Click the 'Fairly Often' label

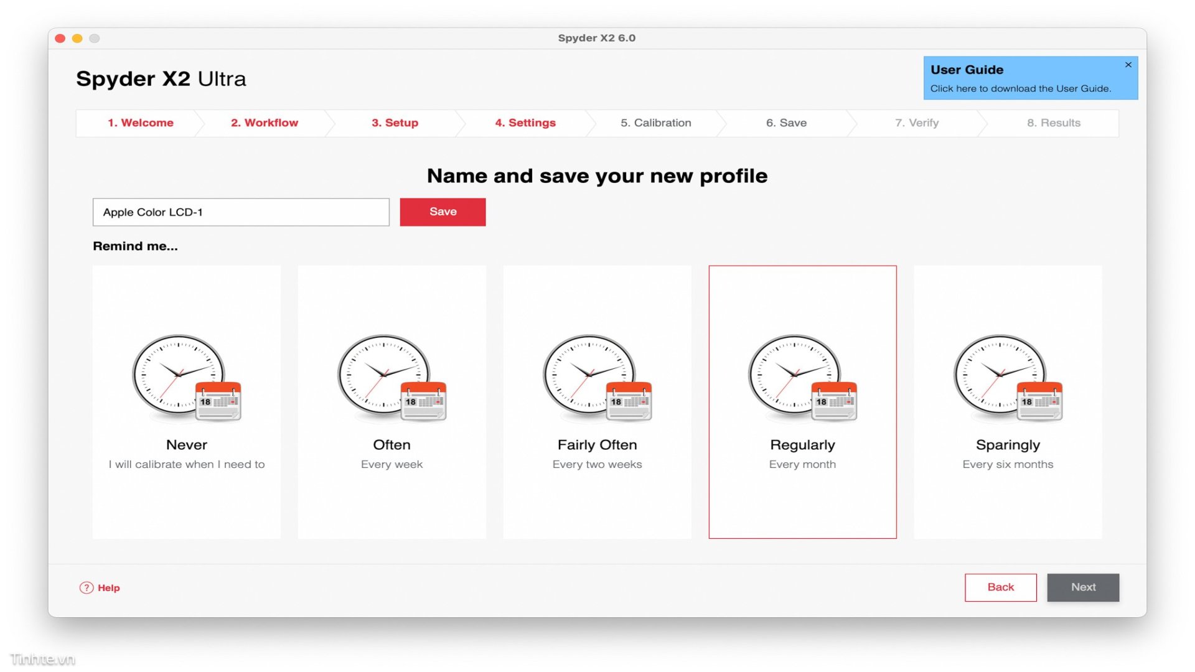[597, 445]
